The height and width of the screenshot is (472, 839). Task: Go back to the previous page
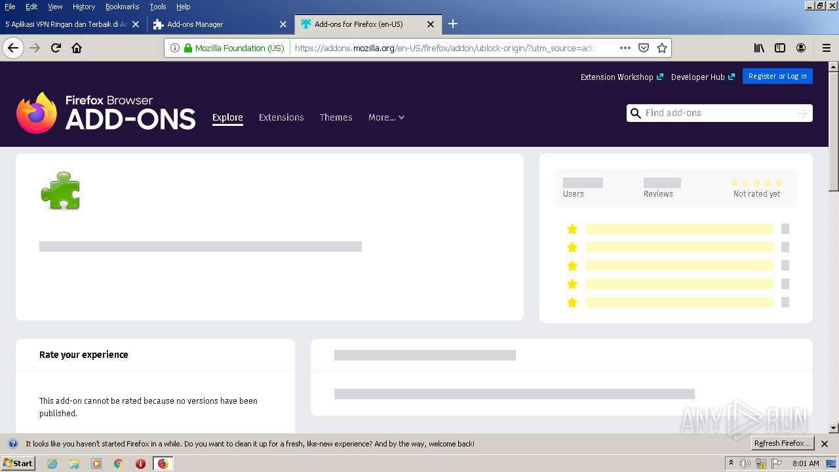tap(13, 48)
